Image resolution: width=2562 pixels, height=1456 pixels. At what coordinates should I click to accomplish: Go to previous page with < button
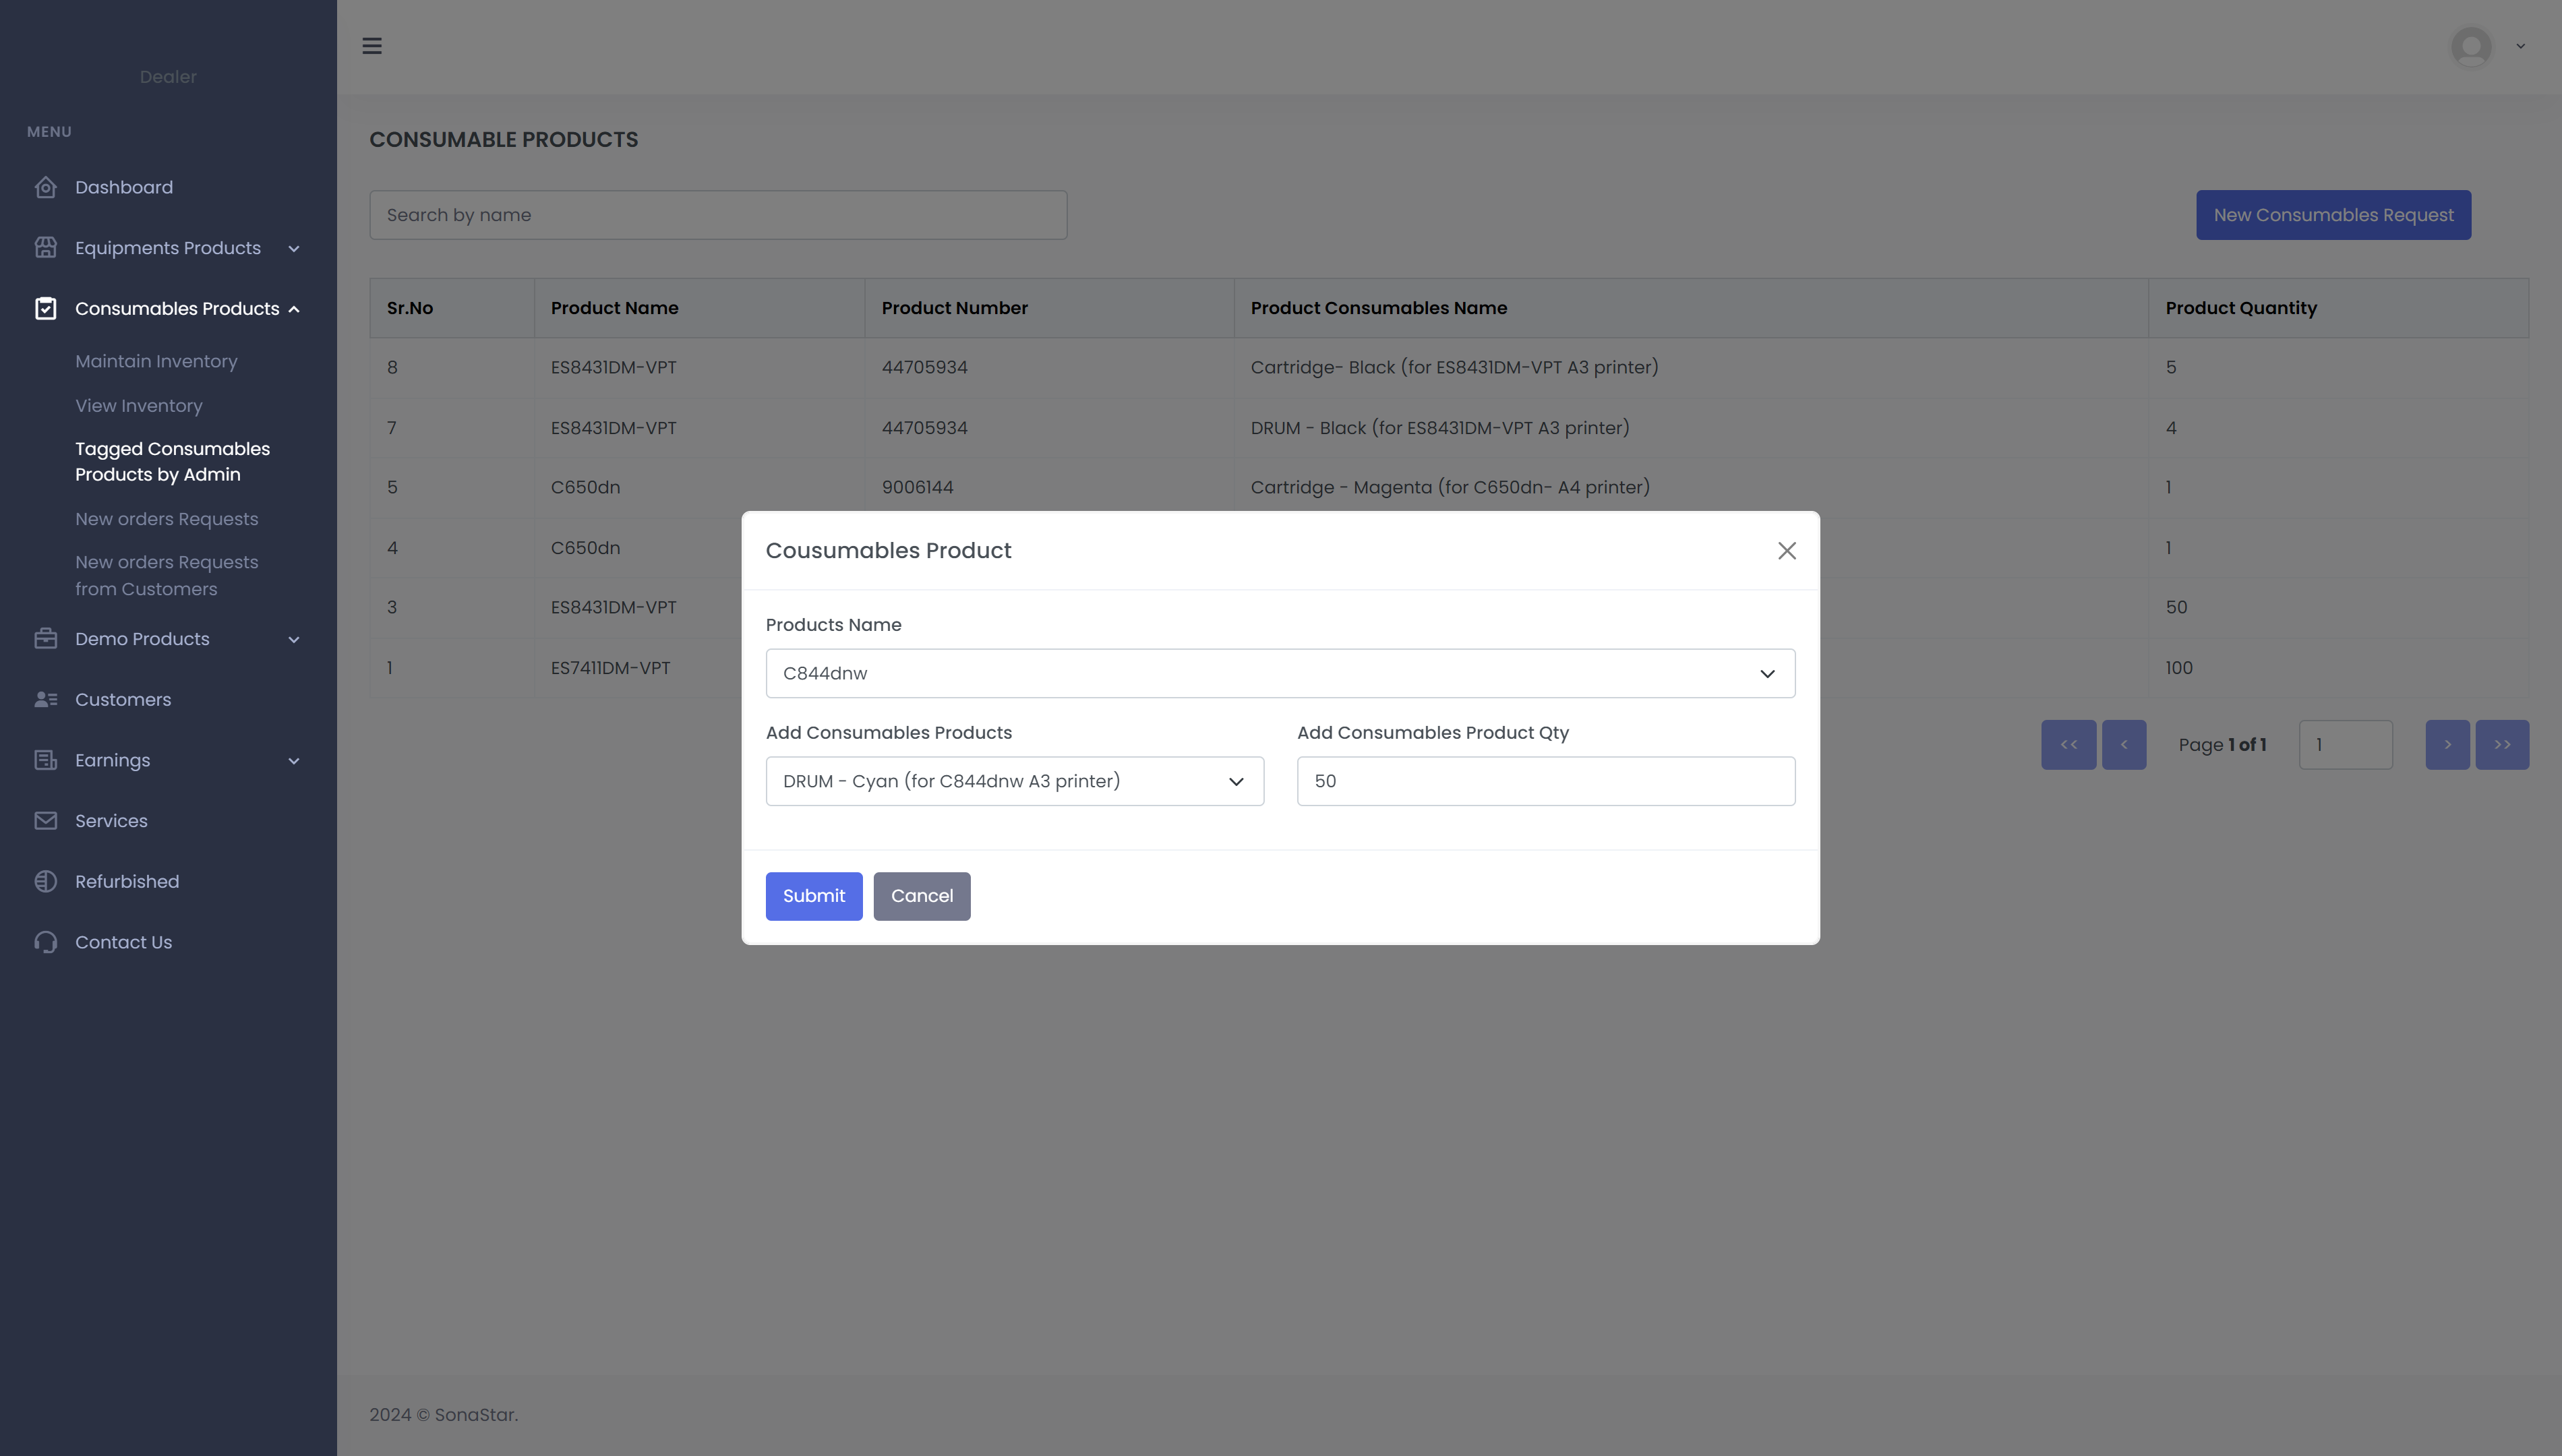click(2124, 745)
